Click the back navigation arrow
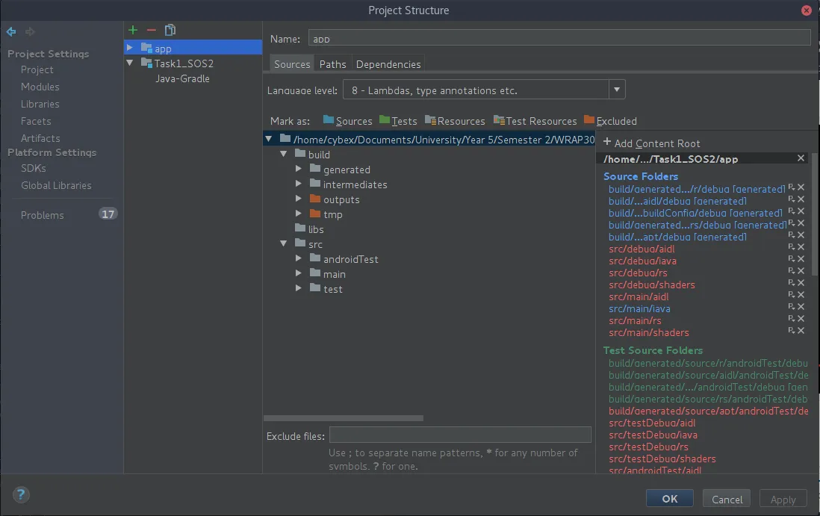 (x=11, y=31)
